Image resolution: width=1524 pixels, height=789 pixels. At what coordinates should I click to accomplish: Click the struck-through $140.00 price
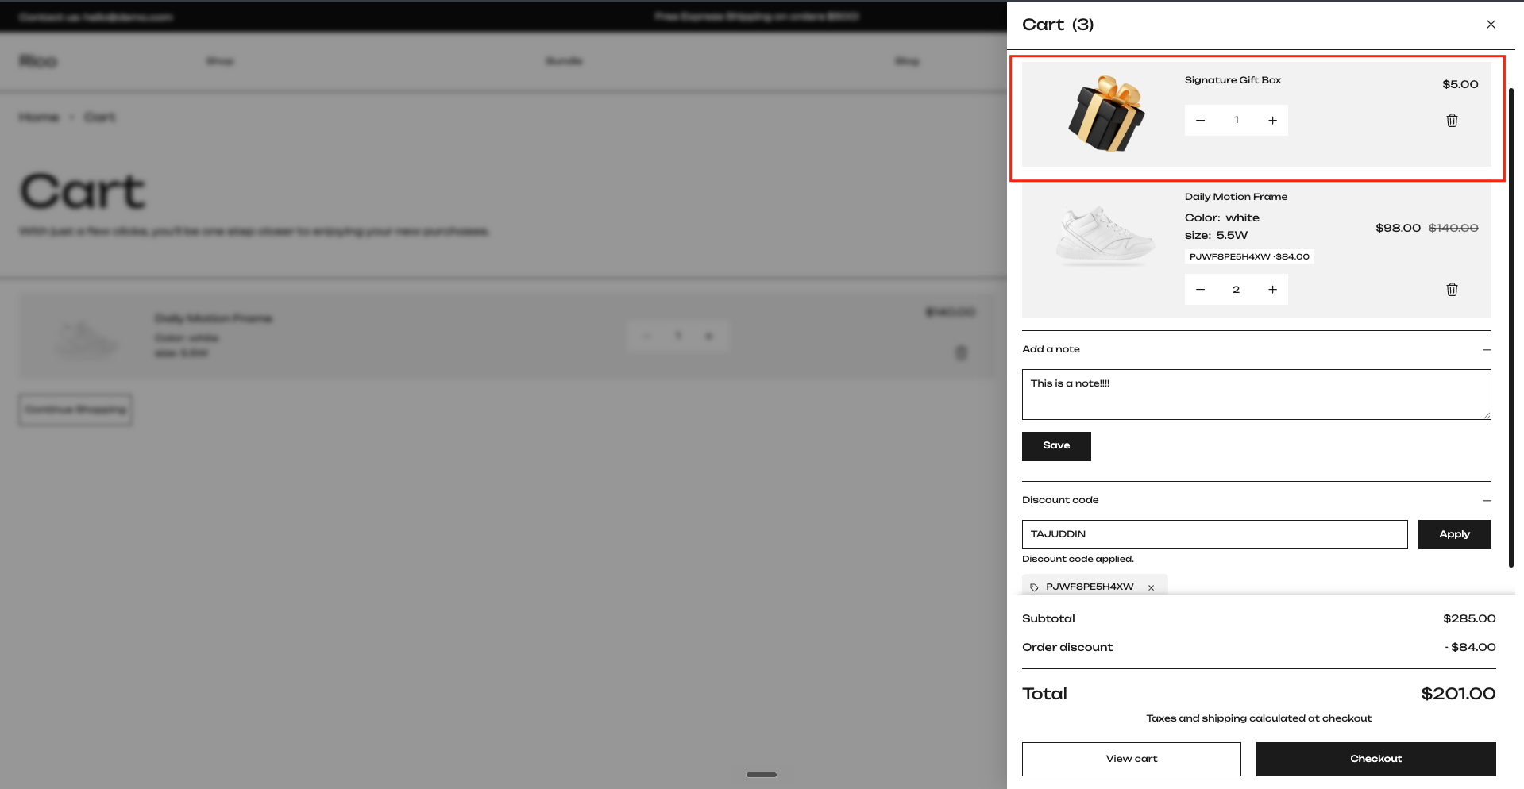1453,228
